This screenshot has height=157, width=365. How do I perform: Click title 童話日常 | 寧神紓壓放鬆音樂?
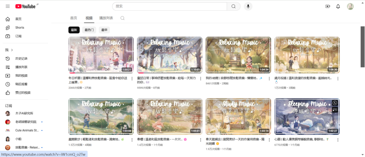click(166, 80)
